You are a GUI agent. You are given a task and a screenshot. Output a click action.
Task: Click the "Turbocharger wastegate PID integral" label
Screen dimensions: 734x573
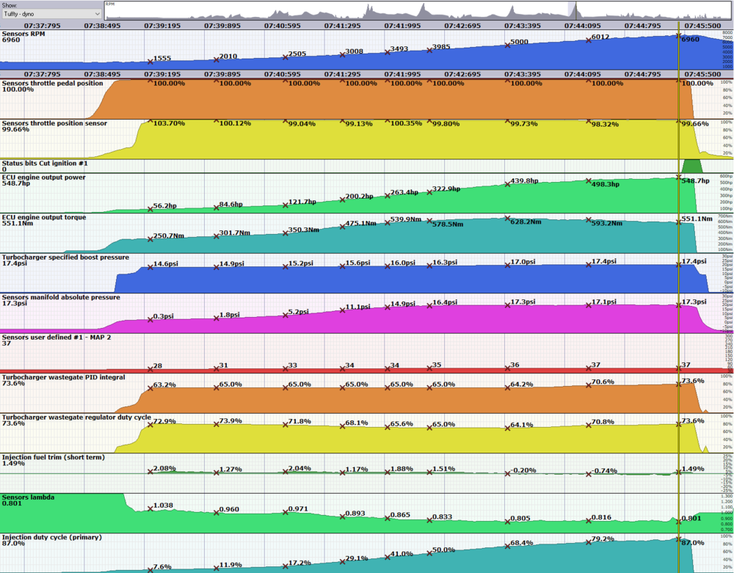(x=64, y=378)
